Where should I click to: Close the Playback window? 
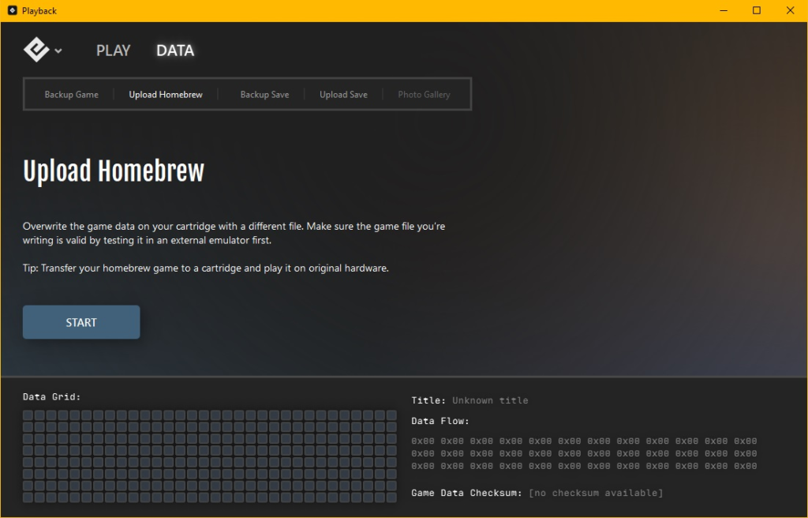pyautogui.click(x=790, y=10)
